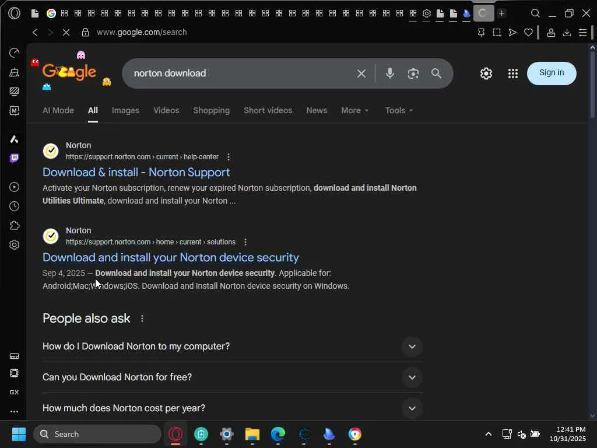Click the Windows taskbar Search box
This screenshot has width=597, height=448.
[x=97, y=434]
